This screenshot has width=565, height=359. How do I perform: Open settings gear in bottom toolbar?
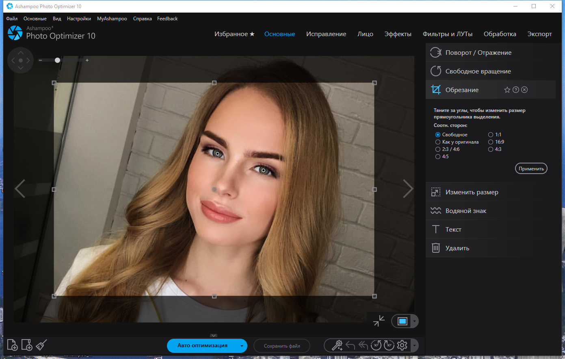[402, 345]
